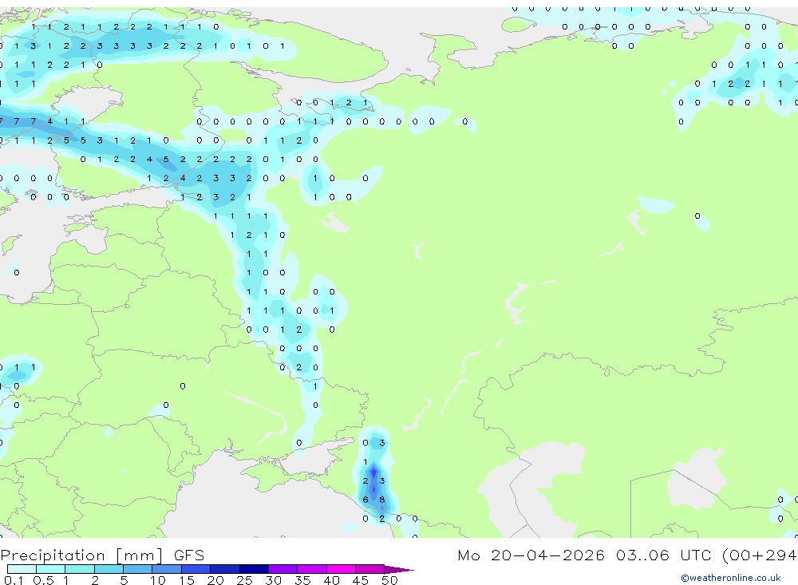This screenshot has height=585, width=798.
Task: Pick the 10–15 mm legend color swatch
Action: coord(167,569)
